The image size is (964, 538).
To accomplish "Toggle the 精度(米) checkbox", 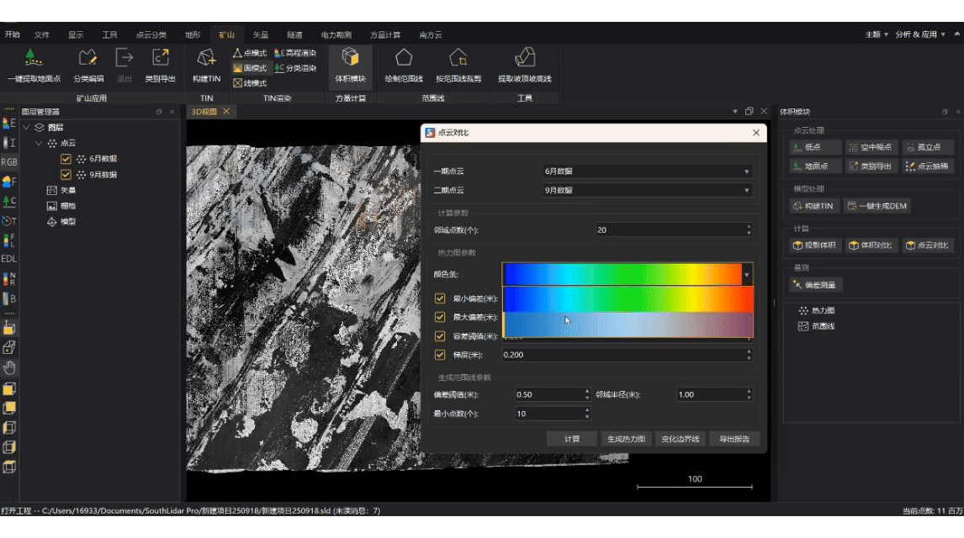I will pos(440,355).
